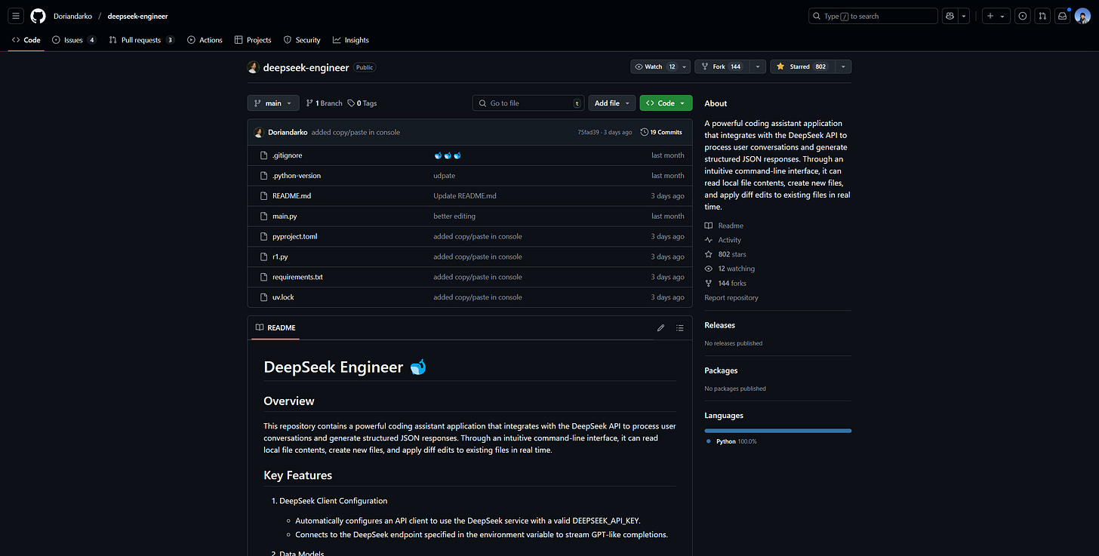
Task: Open GitHub Copilot chat icon
Action: [950, 16]
